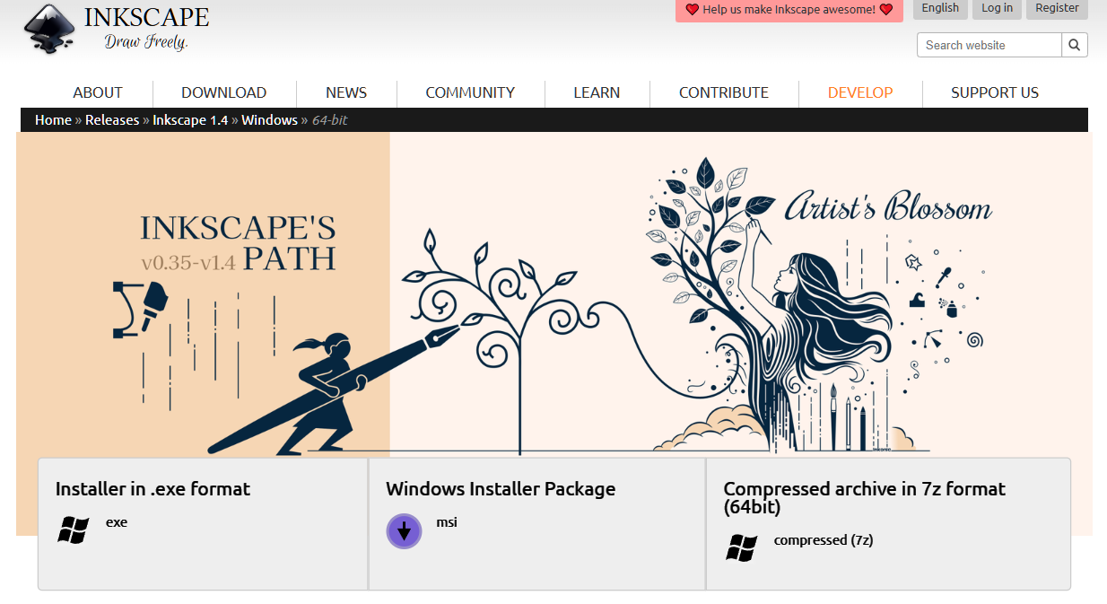Click the 64-bit breadcrumb text
Image resolution: width=1107 pixels, height=604 pixels.
[x=329, y=120]
